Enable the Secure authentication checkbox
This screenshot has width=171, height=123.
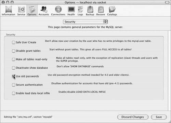pos(13,85)
